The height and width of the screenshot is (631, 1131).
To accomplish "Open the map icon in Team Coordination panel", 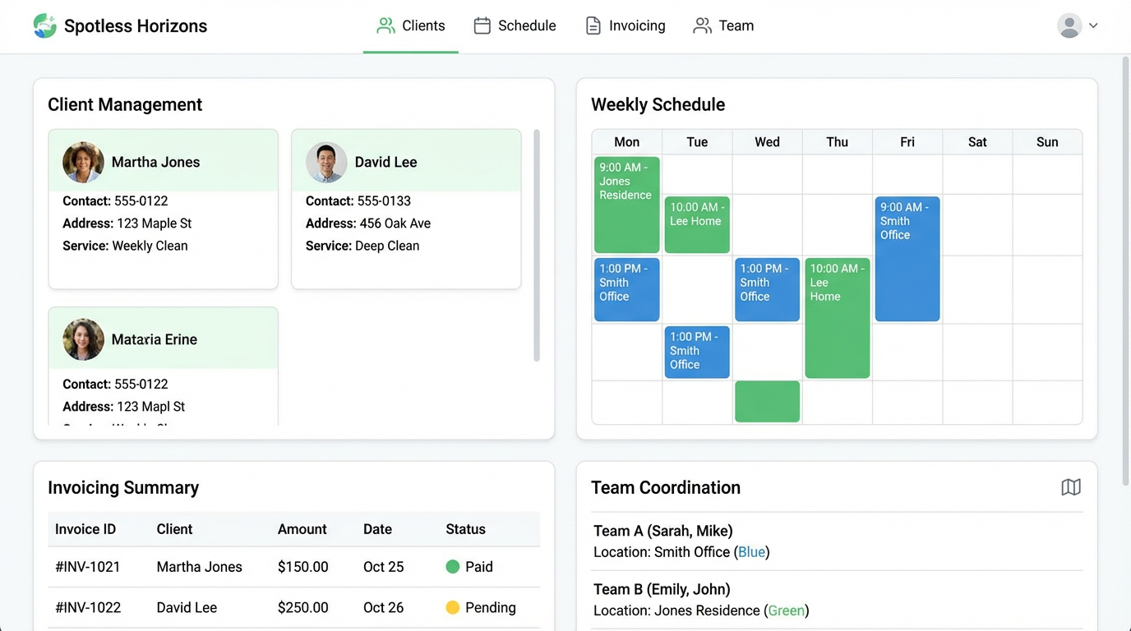I will pyautogui.click(x=1070, y=486).
